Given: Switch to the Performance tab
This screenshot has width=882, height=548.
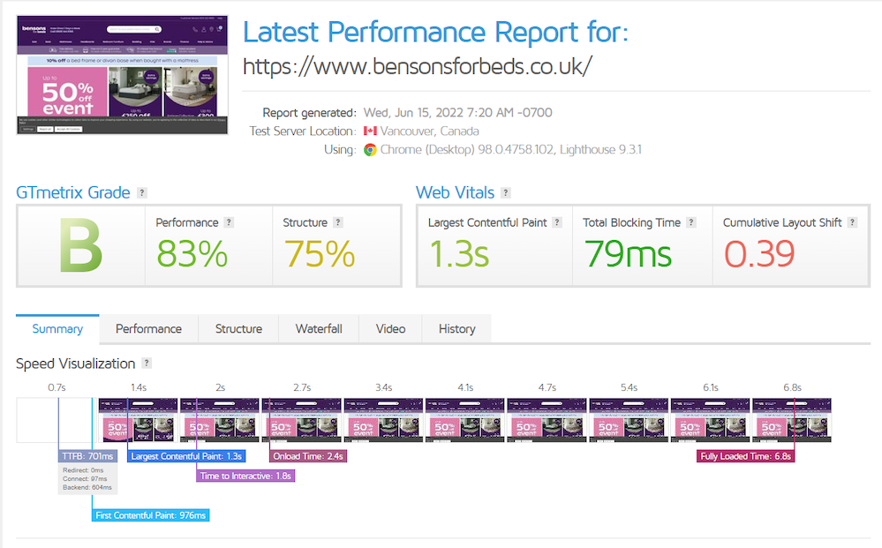Looking at the screenshot, I should (148, 329).
